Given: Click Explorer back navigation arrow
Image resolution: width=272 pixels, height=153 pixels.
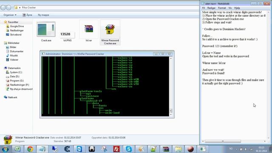Looking at the screenshot, I should click(x=3, y=8).
